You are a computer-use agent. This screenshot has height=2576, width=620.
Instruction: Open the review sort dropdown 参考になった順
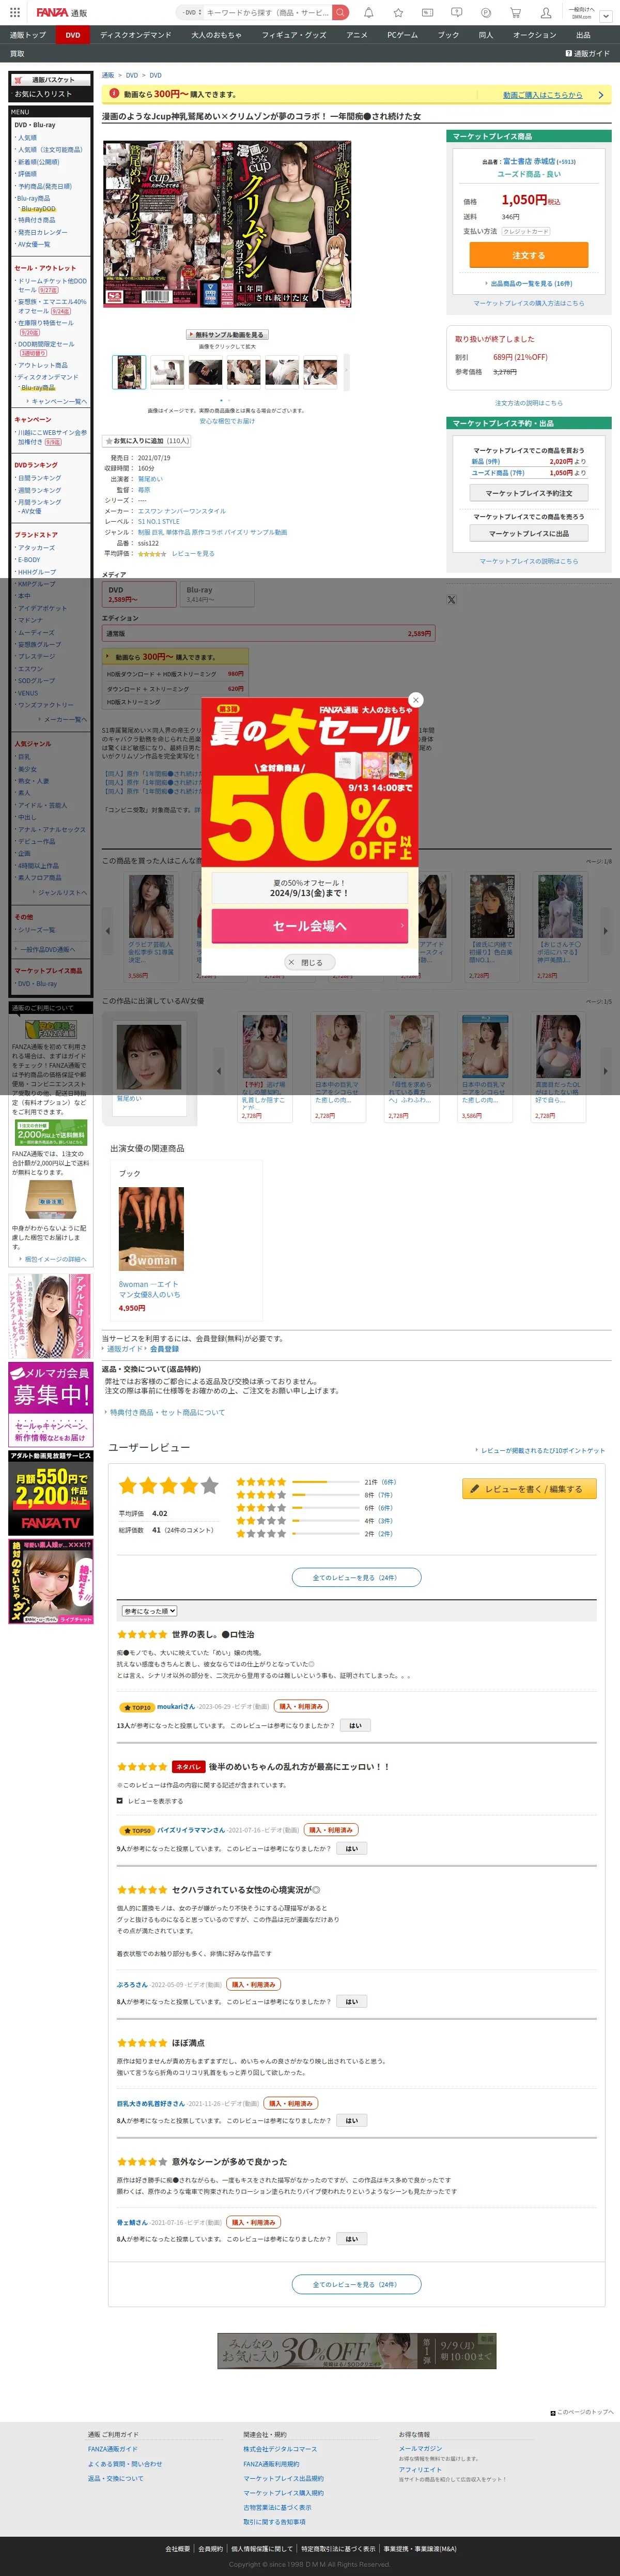(x=149, y=1611)
